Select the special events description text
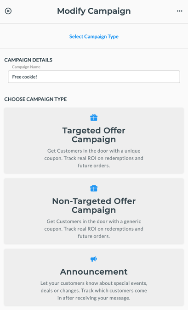Image resolution: width=188 pixels, height=310 pixels. click(94, 290)
